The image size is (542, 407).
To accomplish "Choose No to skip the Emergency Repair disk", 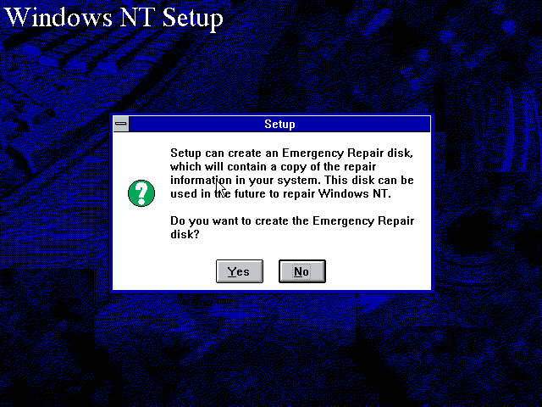I will [x=301, y=271].
